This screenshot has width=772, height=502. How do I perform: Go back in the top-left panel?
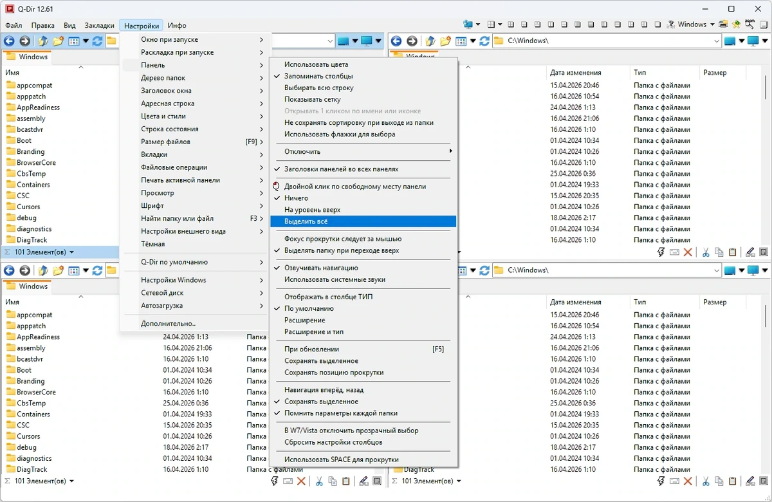point(9,41)
